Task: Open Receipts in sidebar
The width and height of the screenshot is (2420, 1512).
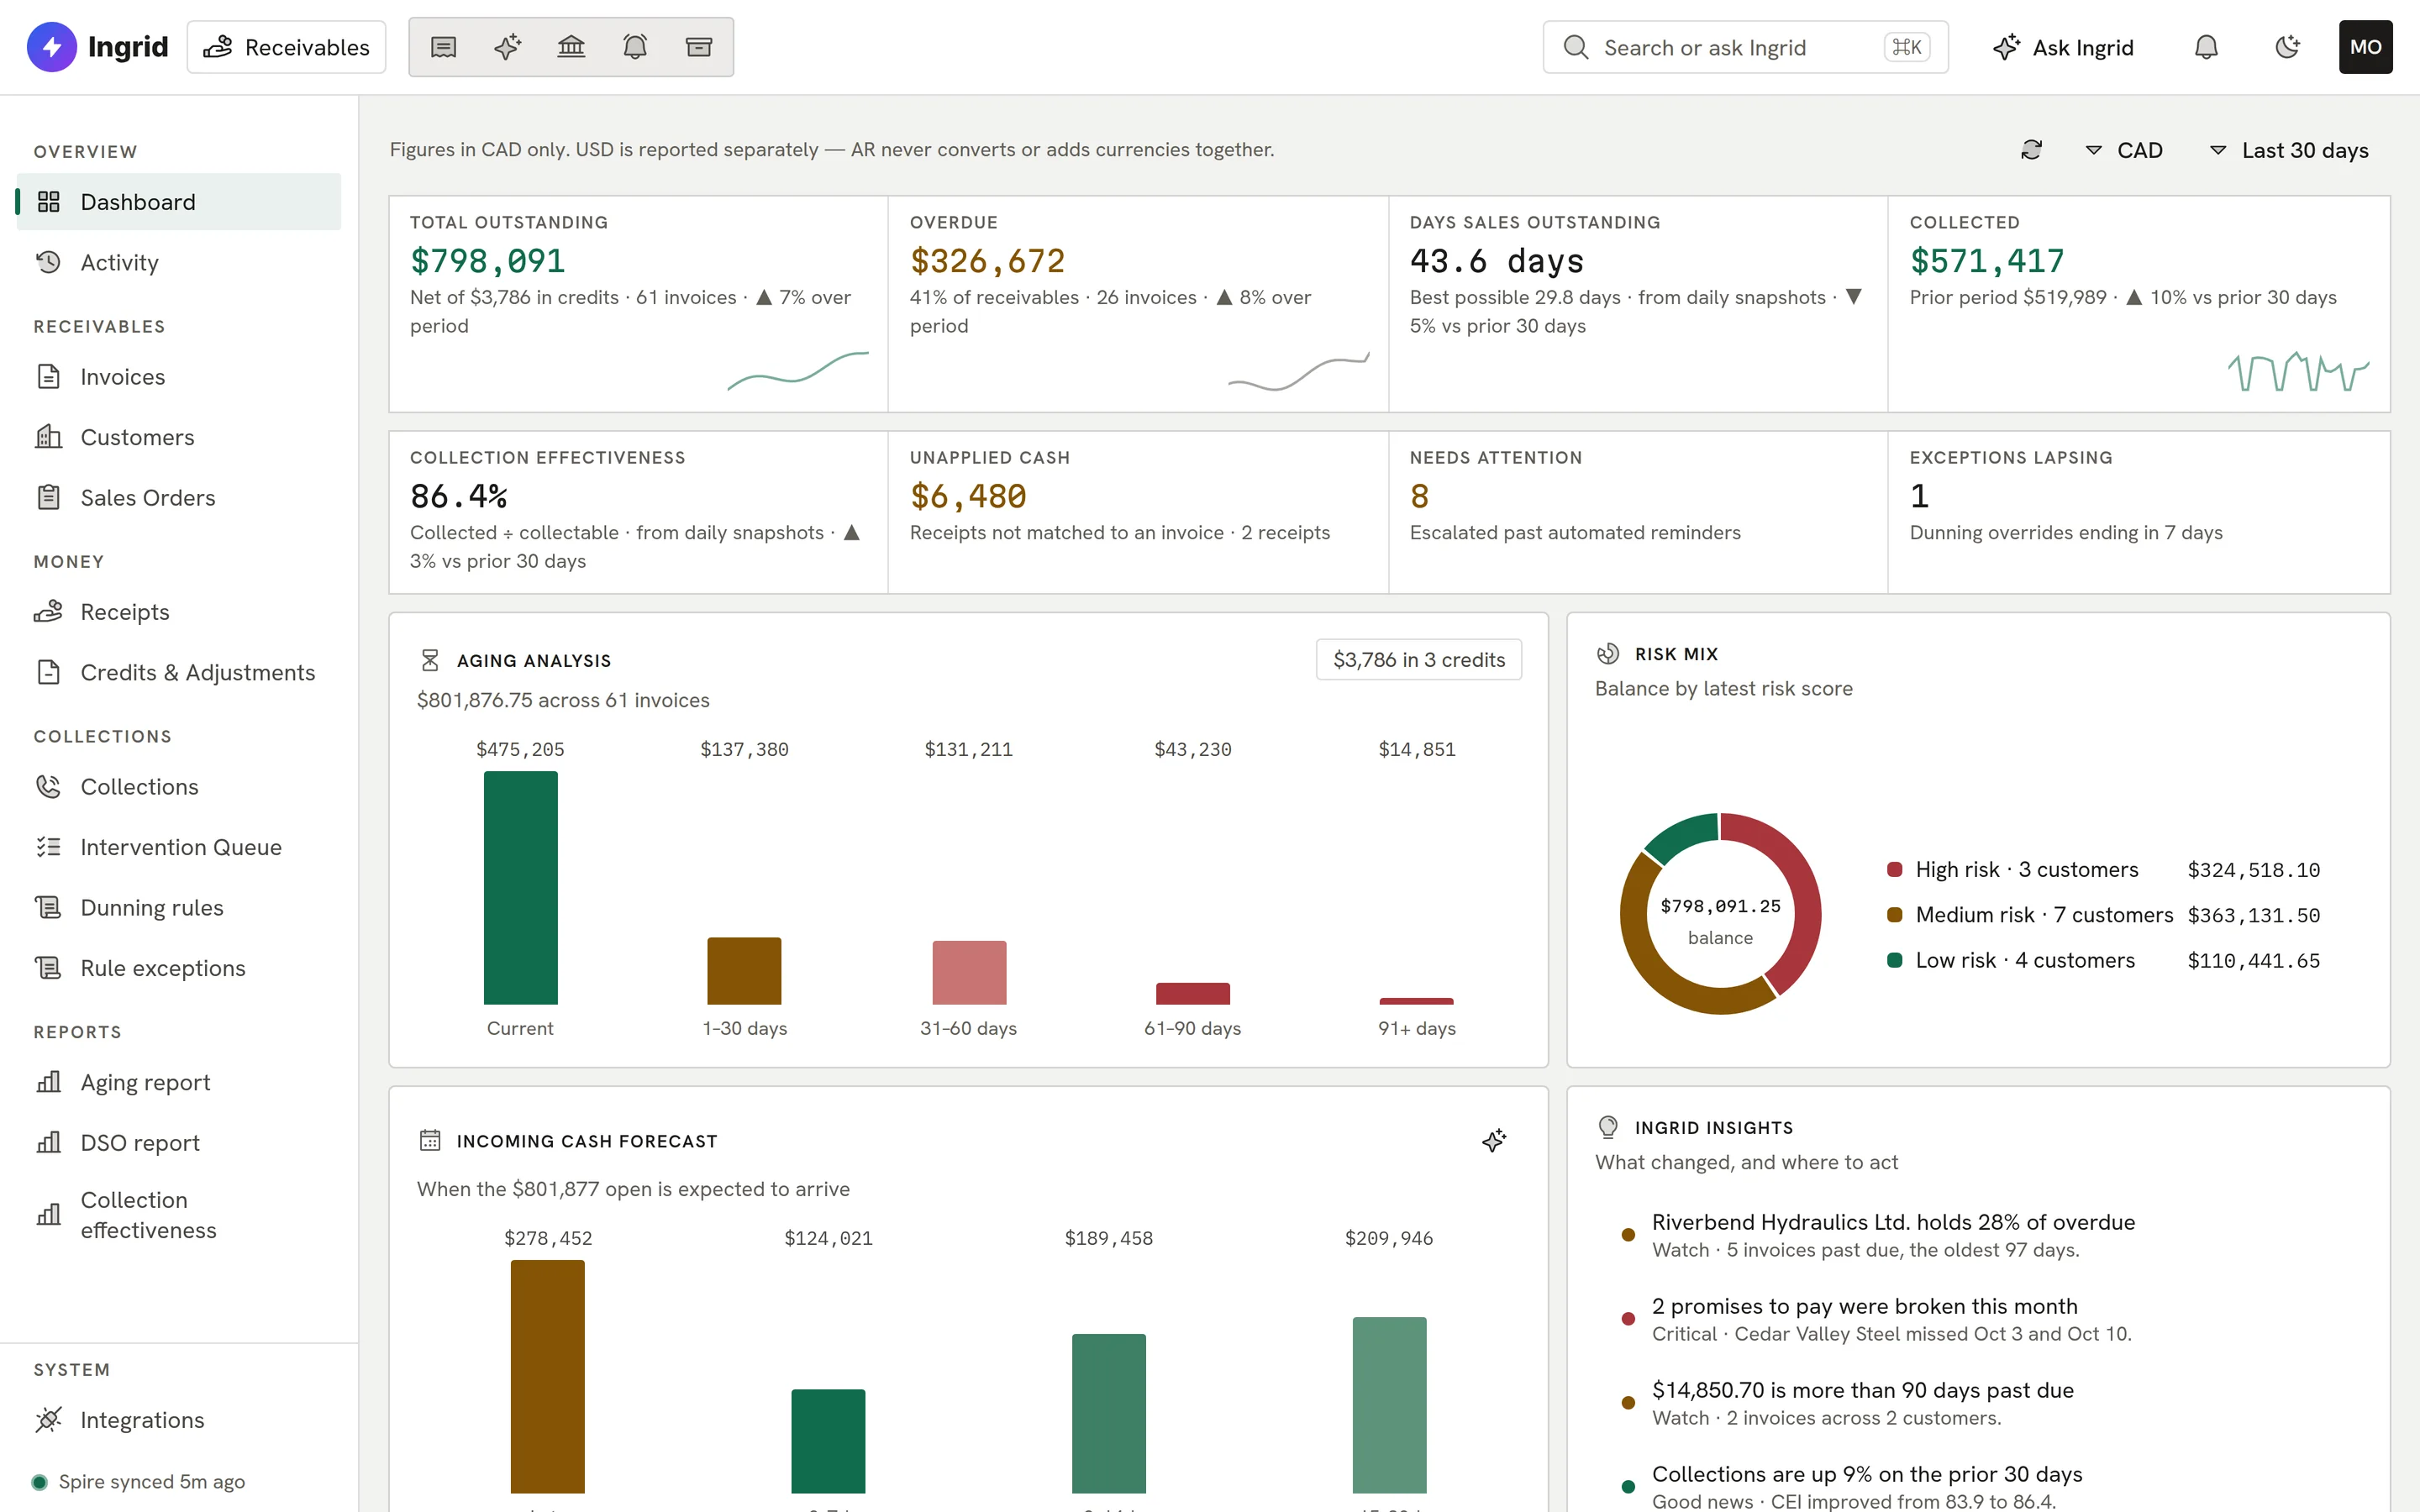Action: click(x=179, y=612)
